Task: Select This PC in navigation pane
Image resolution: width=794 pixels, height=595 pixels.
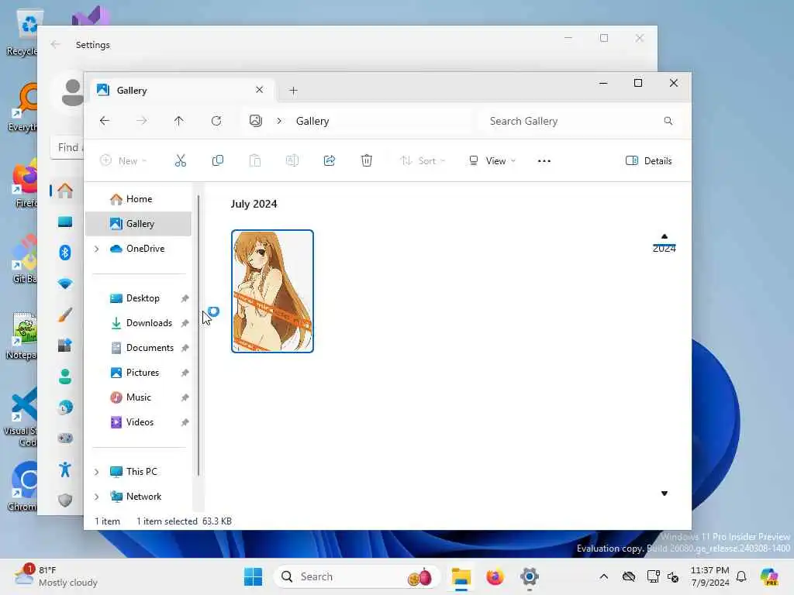Action: [141, 472]
